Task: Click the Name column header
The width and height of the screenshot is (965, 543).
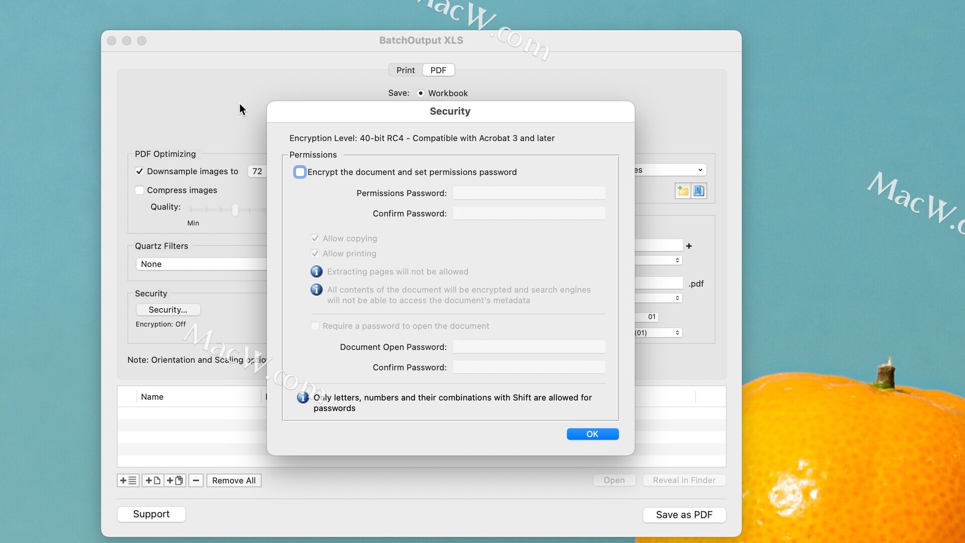Action: coord(152,397)
